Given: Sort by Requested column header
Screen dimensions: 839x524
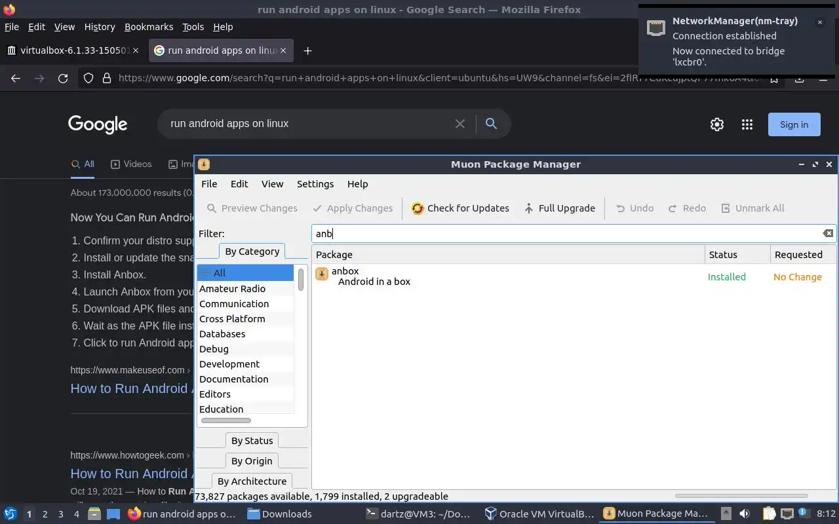Looking at the screenshot, I should (x=803, y=255).
